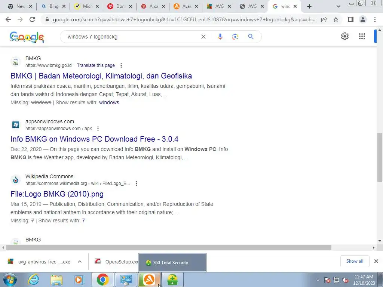Click the URL address bar
Viewport: 383px width, 287px height.
point(184,19)
